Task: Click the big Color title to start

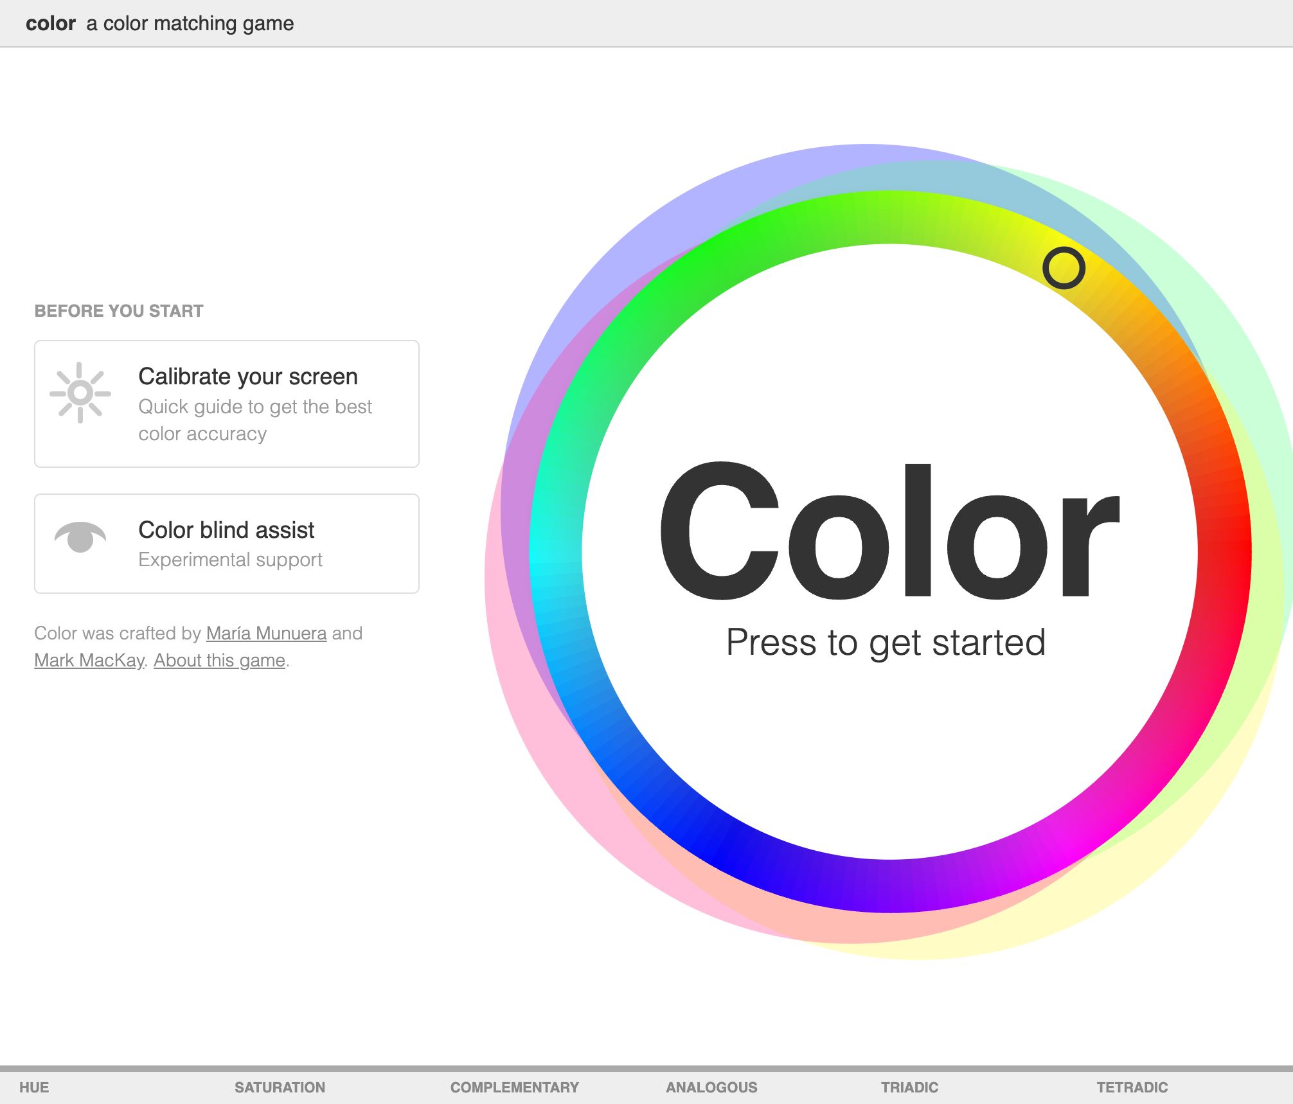Action: pos(890,531)
